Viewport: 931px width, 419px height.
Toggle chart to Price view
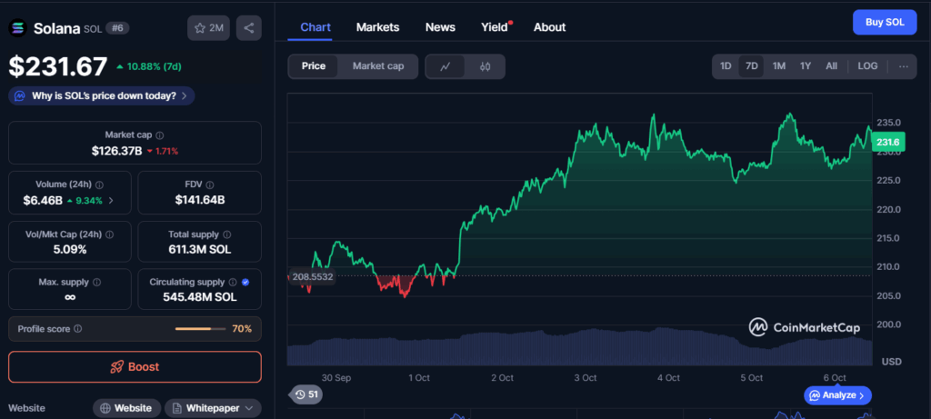click(314, 66)
